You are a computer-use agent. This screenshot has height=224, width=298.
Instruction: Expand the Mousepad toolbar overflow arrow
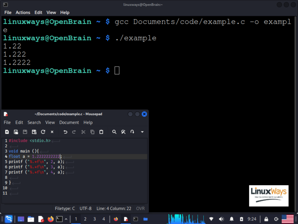142,132
